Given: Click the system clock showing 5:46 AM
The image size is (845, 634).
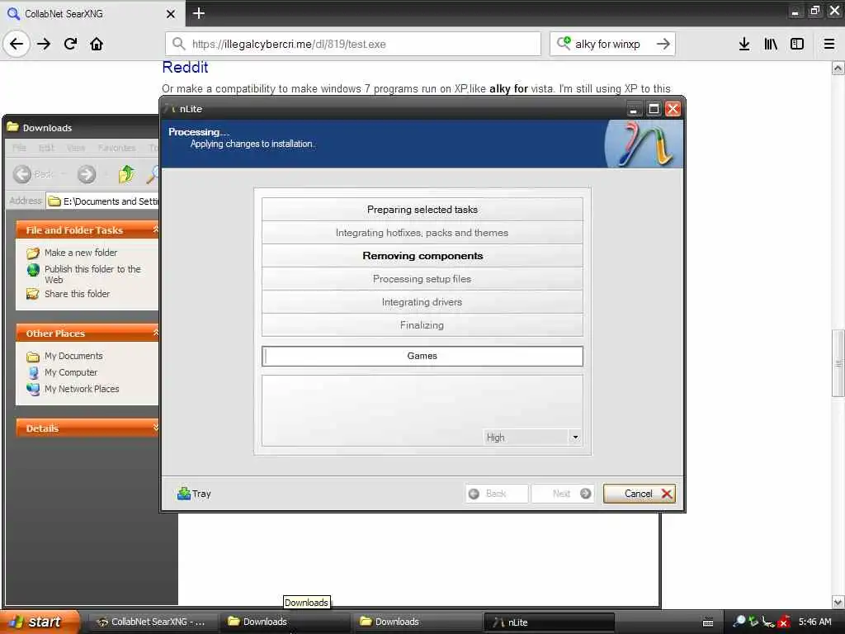Looking at the screenshot, I should click(814, 622).
